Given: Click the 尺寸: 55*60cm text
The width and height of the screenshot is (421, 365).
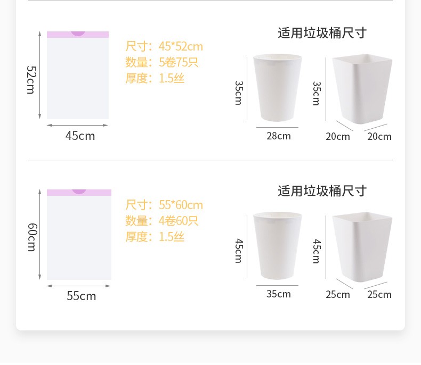Looking at the screenshot, I should (x=164, y=205).
